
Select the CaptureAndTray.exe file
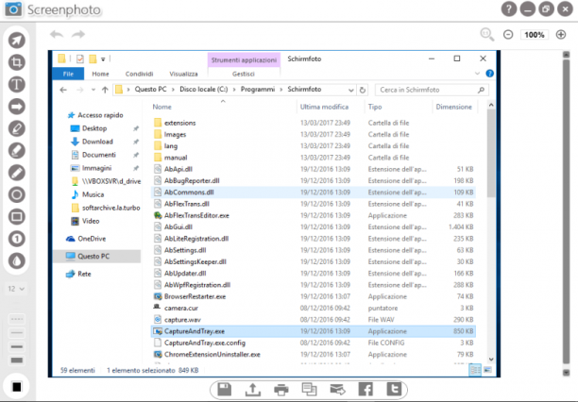click(x=314, y=331)
